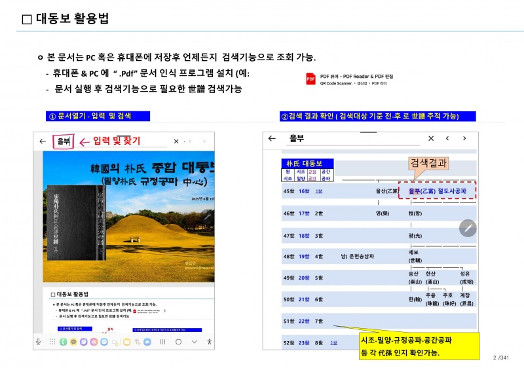Tap the down chevron to hide the navigation bar
This screenshot has height=368, width=524.
coord(195,342)
